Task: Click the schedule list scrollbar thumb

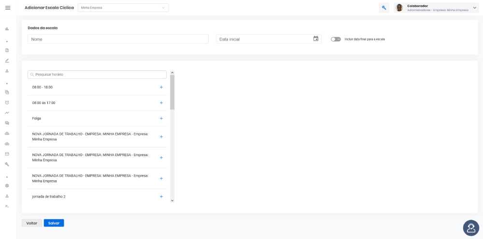Action: [x=172, y=92]
